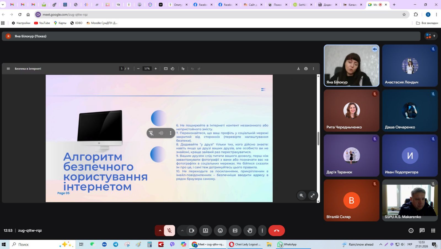The height and width of the screenshot is (249, 441).
Task: Open the PDF sidebar hamburger menu
Action: pyautogui.click(x=8, y=69)
